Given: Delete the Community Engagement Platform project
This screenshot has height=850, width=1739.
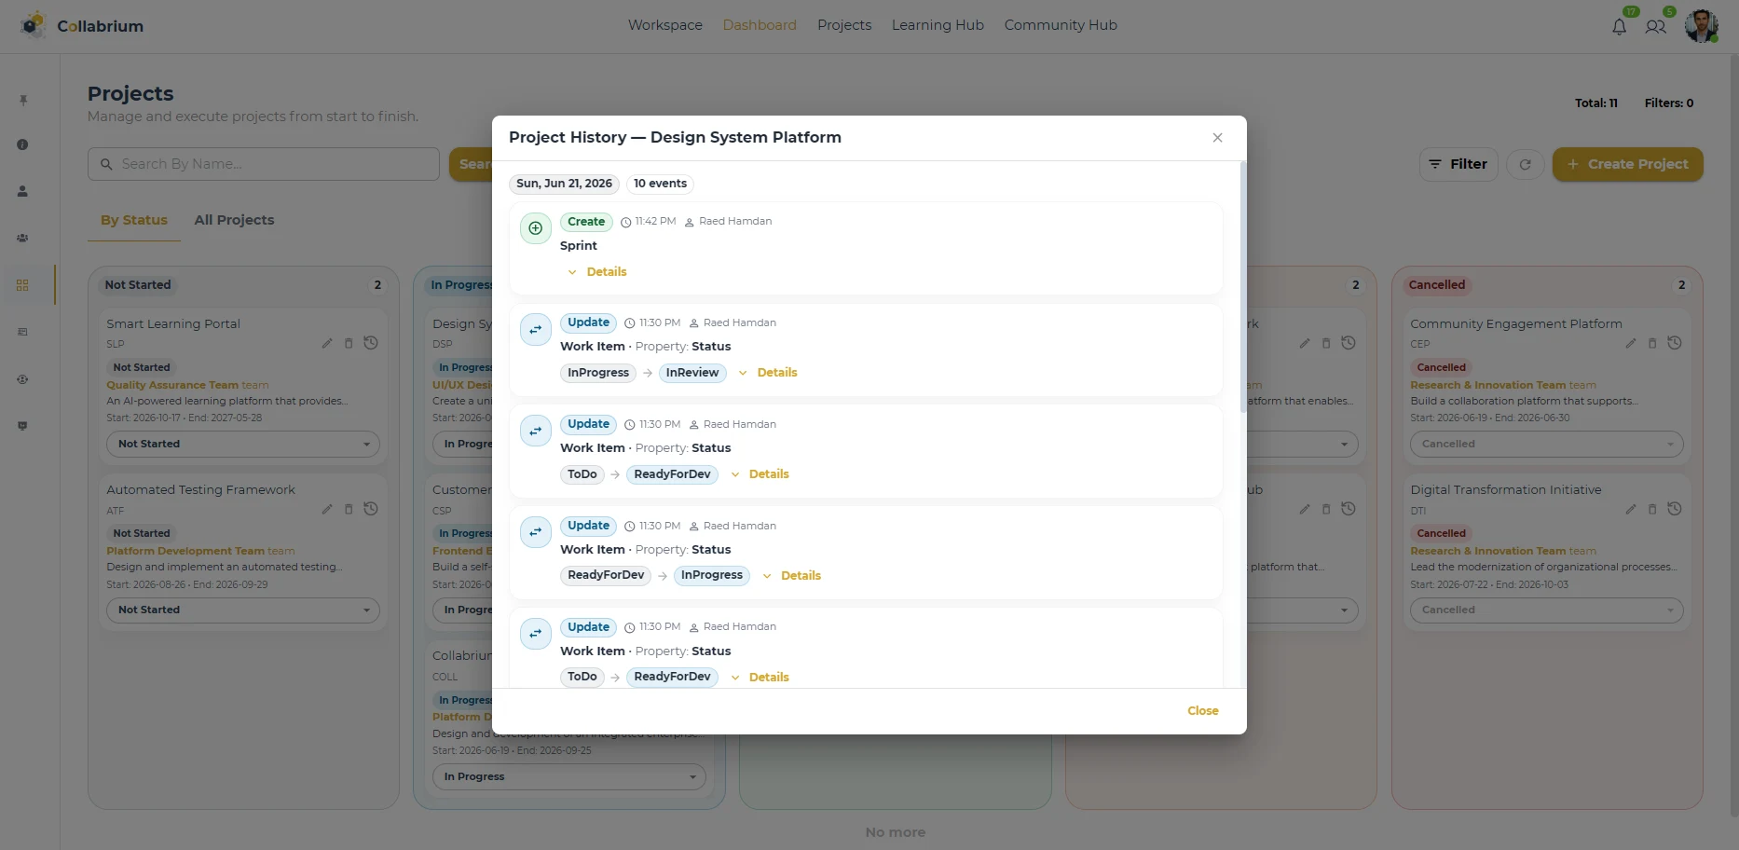Looking at the screenshot, I should [1652, 343].
